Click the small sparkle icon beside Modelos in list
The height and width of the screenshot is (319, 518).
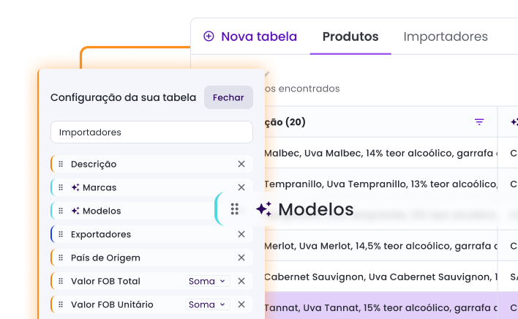pos(75,211)
